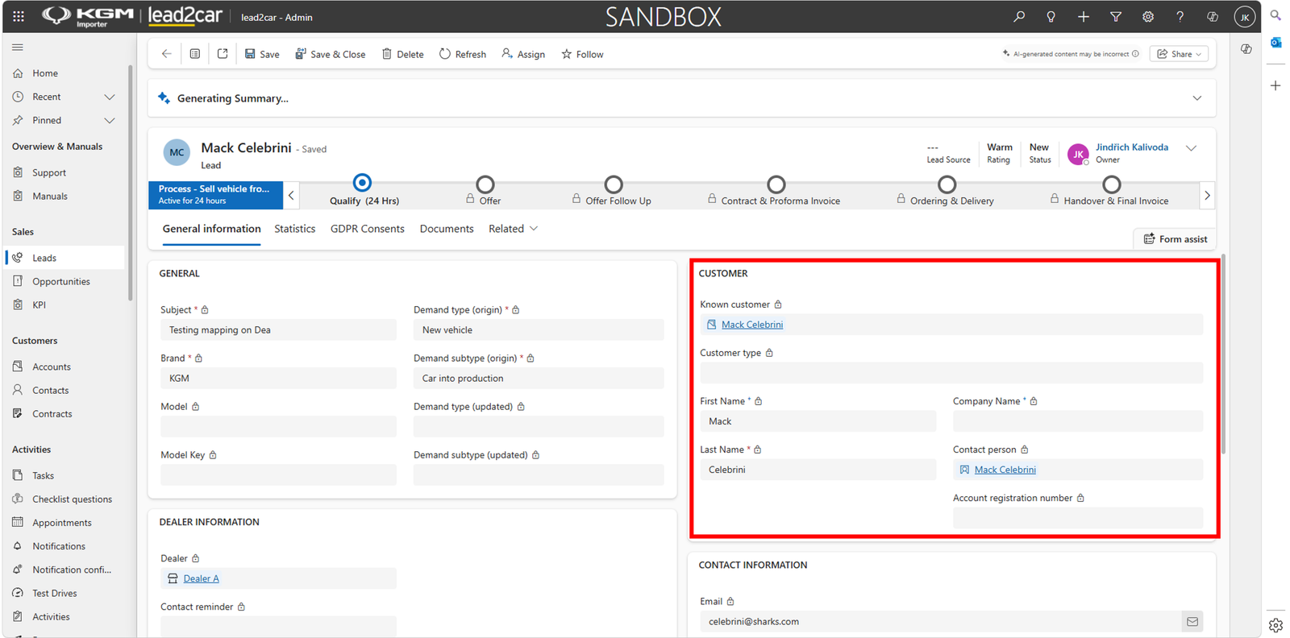Image resolution: width=1290 pixels, height=638 pixels.
Task: Select the Contract & Proforma Invoice stage
Action: click(x=776, y=184)
